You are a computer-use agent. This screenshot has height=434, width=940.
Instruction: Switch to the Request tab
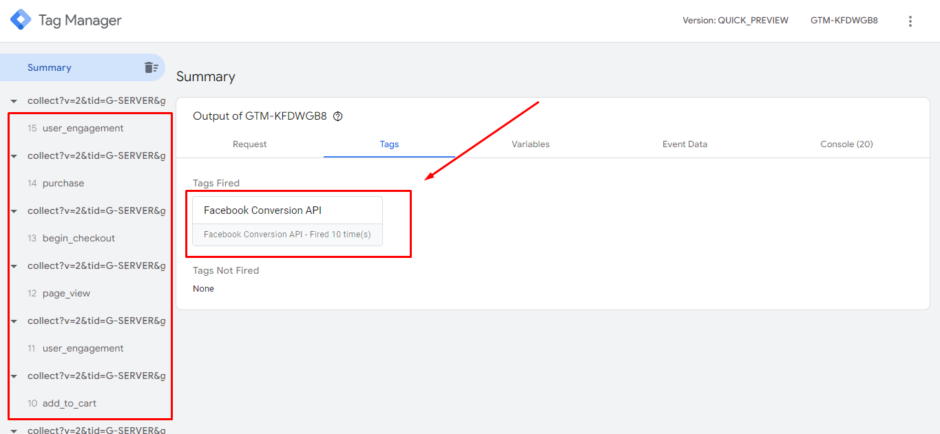[250, 144]
